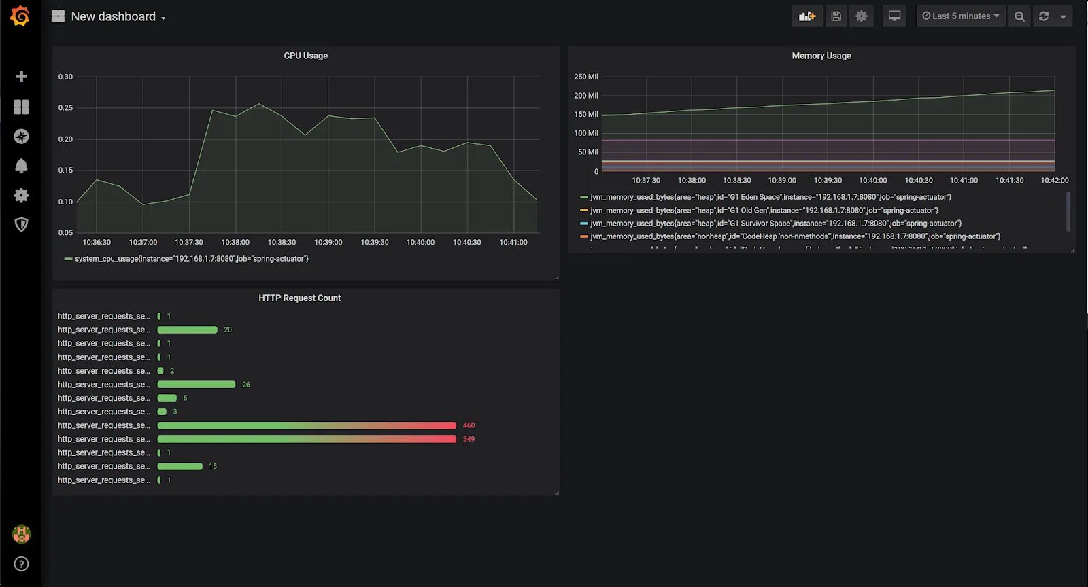
Task: Click the bar gauge with value 15
Action: click(x=180, y=466)
